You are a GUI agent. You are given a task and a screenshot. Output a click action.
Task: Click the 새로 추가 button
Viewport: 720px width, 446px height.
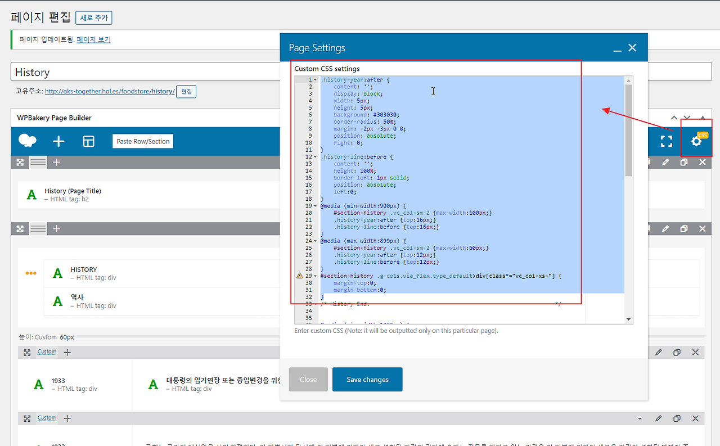pyautogui.click(x=94, y=18)
